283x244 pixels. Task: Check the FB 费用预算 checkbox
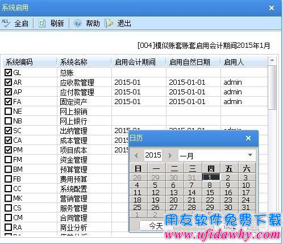[8, 179]
